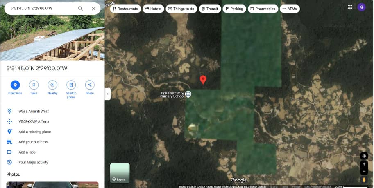Select the Pharmacies chip
This screenshot has width=374, height=188.
click(x=263, y=9)
